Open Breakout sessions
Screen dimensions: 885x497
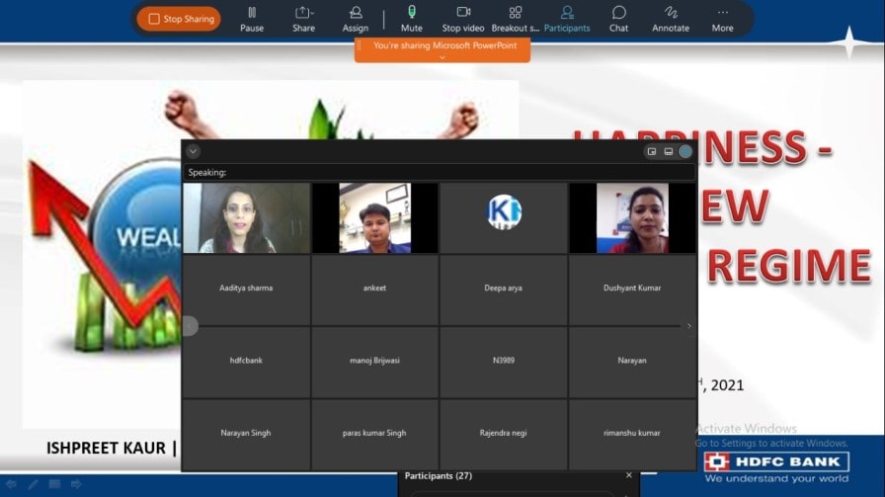(x=516, y=18)
